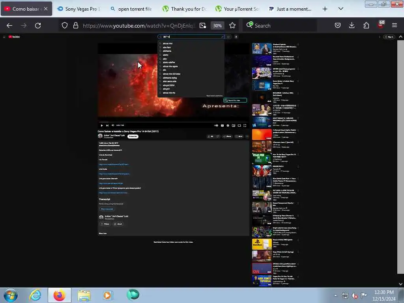Focus the Firefox Search box
The width and height of the screenshot is (404, 303).
point(280,26)
